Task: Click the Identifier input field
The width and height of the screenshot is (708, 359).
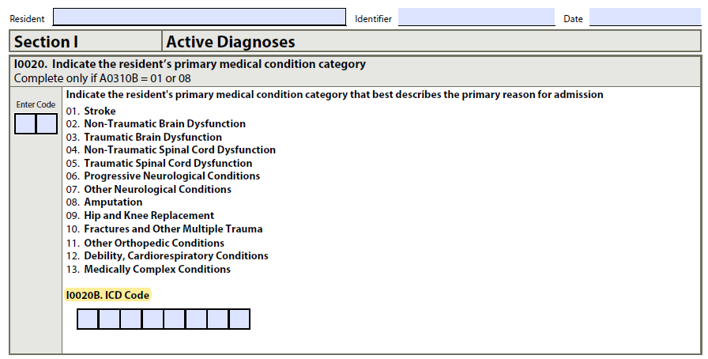Action: click(476, 17)
